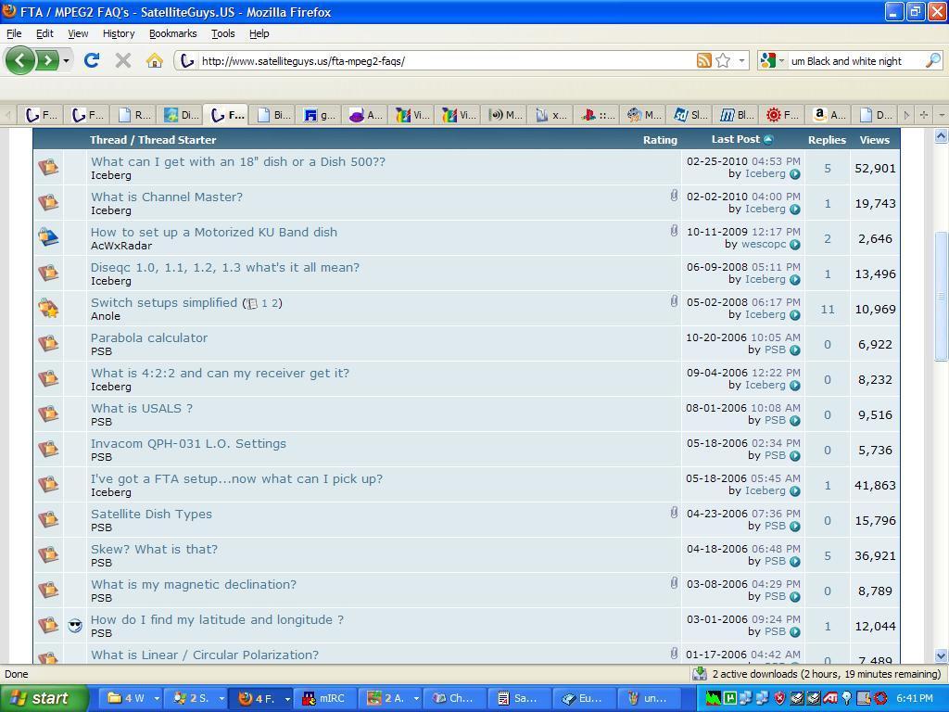Switch to the tab labeled 'Bi...'

[273, 114]
